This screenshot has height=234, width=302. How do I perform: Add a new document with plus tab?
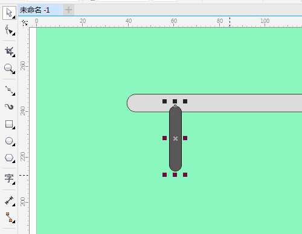68,10
